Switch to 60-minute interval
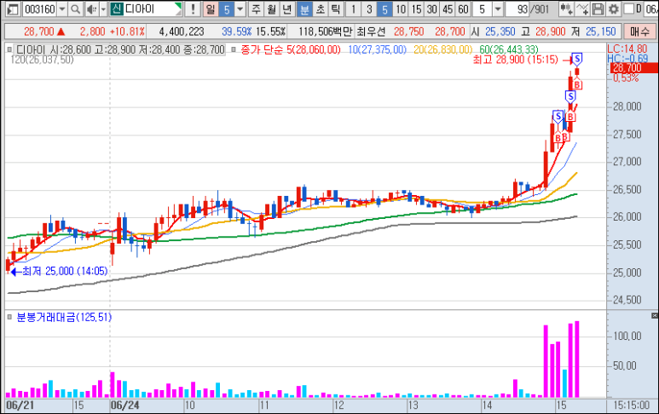The height and width of the screenshot is (414, 659). point(463,9)
